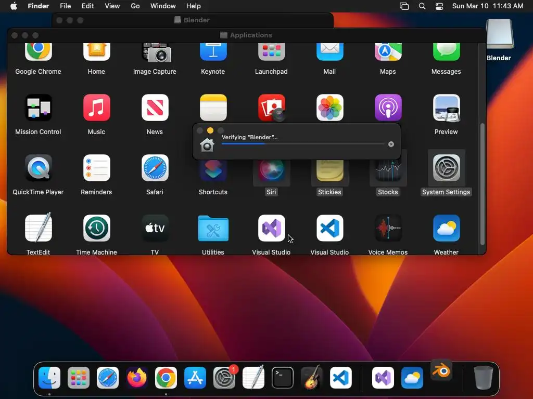Open System Settings from the Dock
The height and width of the screenshot is (399, 533).
[224, 378]
